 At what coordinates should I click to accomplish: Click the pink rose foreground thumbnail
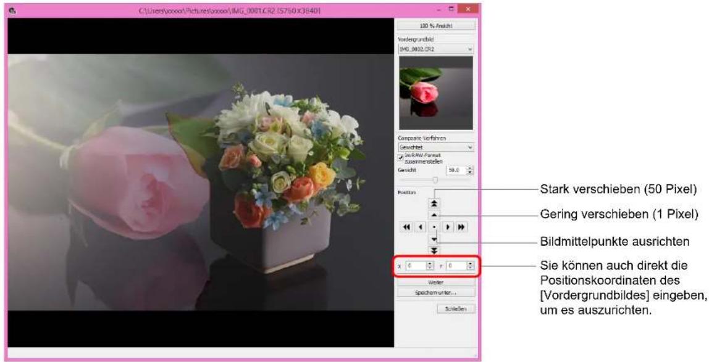tap(436, 93)
